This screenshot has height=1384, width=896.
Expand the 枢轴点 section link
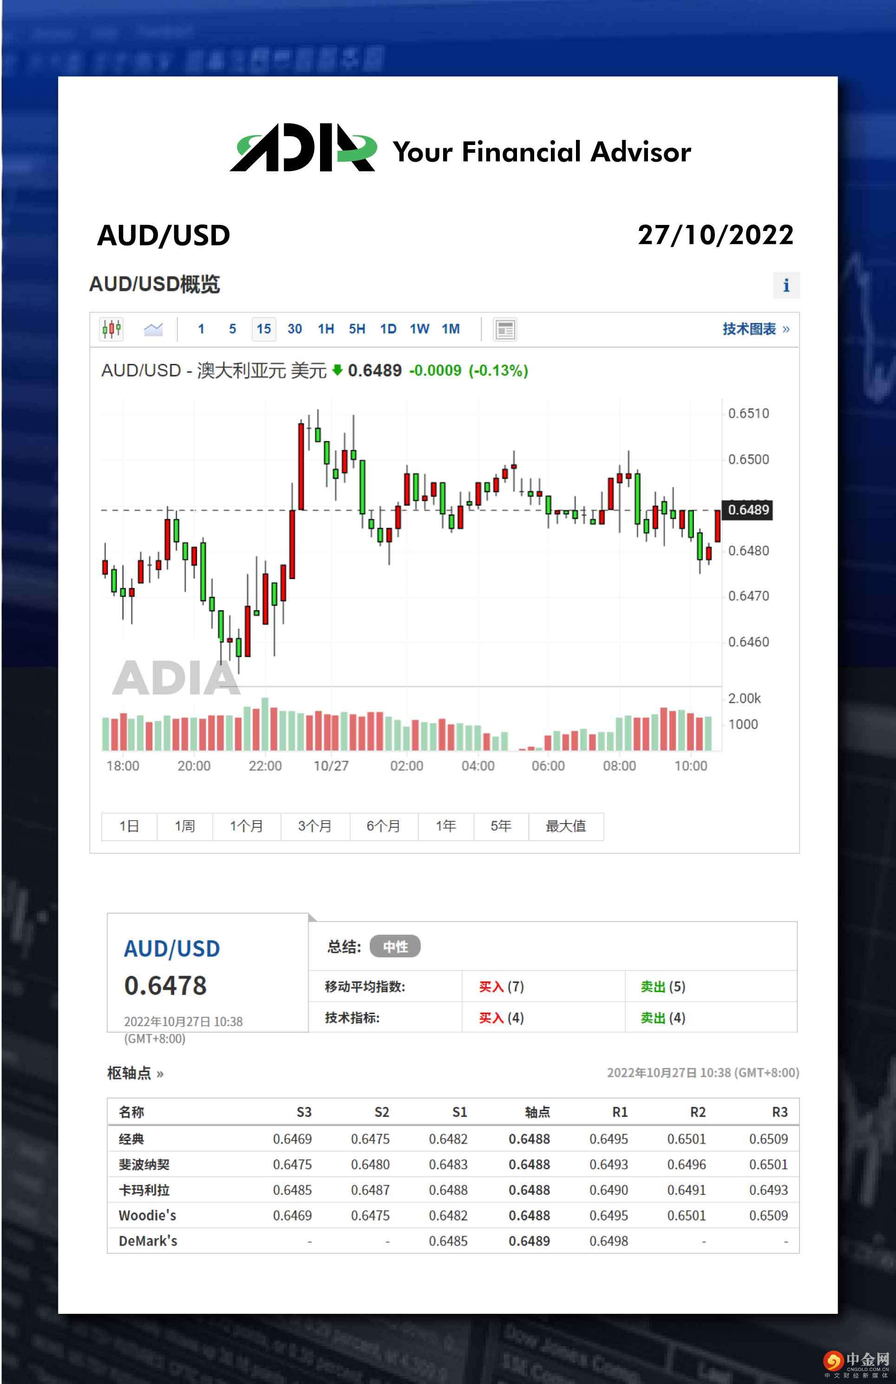pos(135,1073)
